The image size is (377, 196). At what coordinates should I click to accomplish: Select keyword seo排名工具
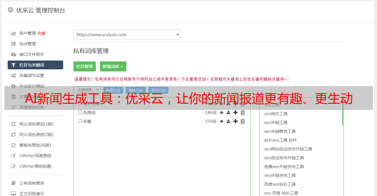276,114
